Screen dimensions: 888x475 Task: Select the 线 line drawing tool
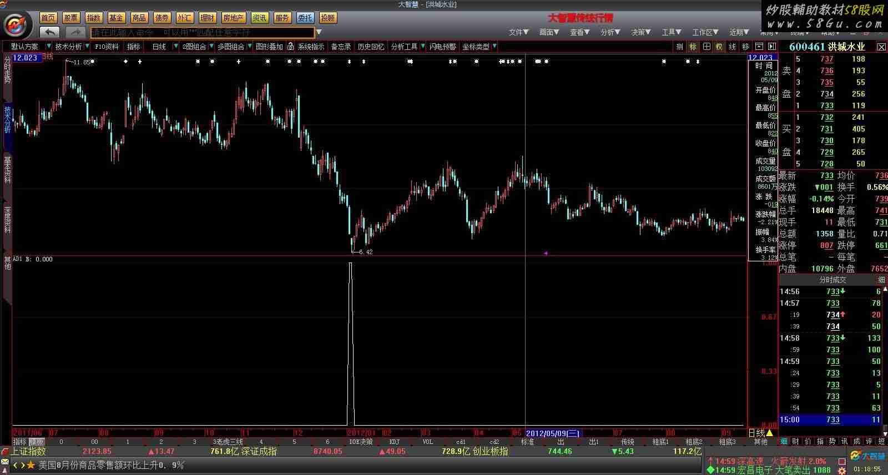[732, 47]
